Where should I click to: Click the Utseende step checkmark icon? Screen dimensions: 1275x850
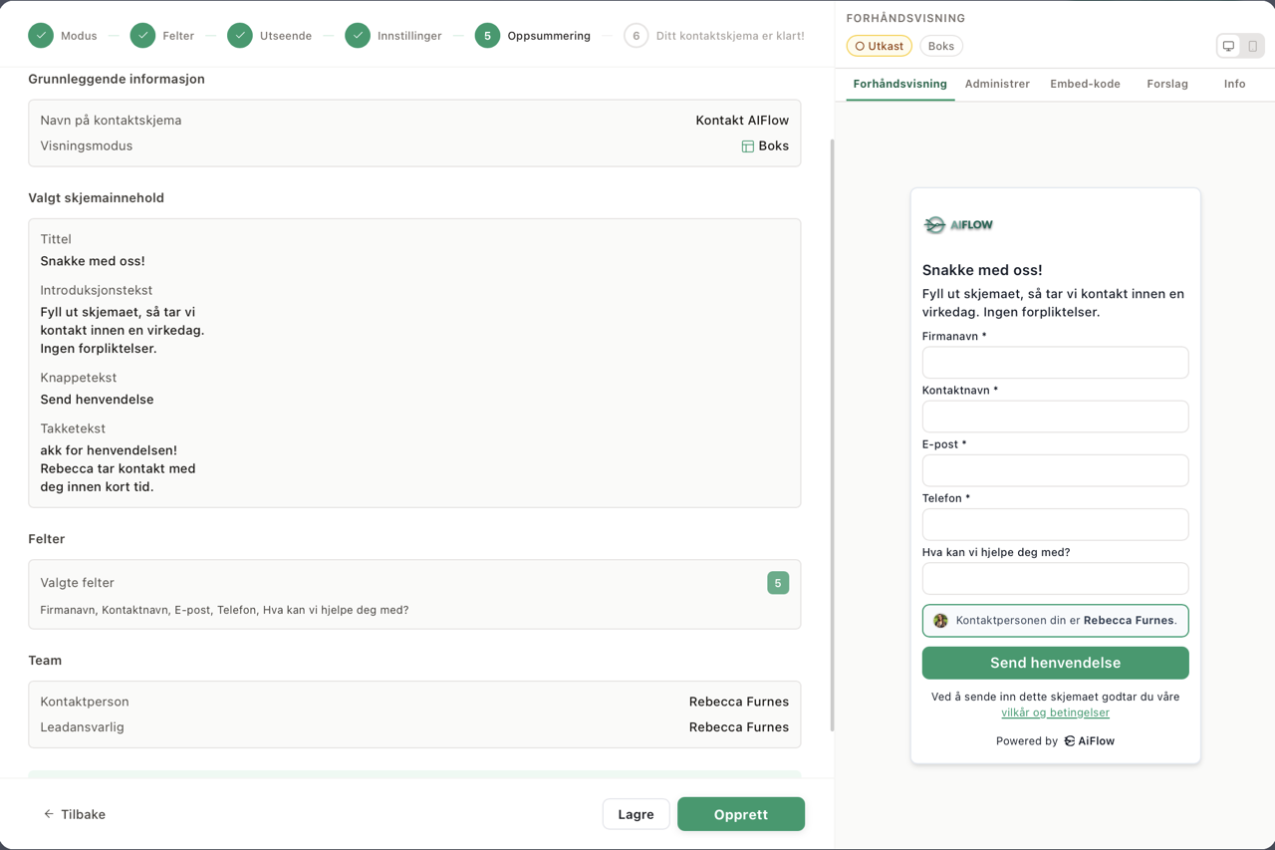coord(240,36)
